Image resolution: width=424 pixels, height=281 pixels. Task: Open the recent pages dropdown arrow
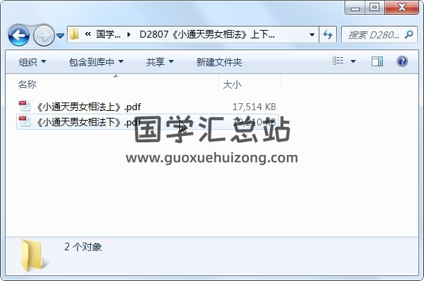60,36
